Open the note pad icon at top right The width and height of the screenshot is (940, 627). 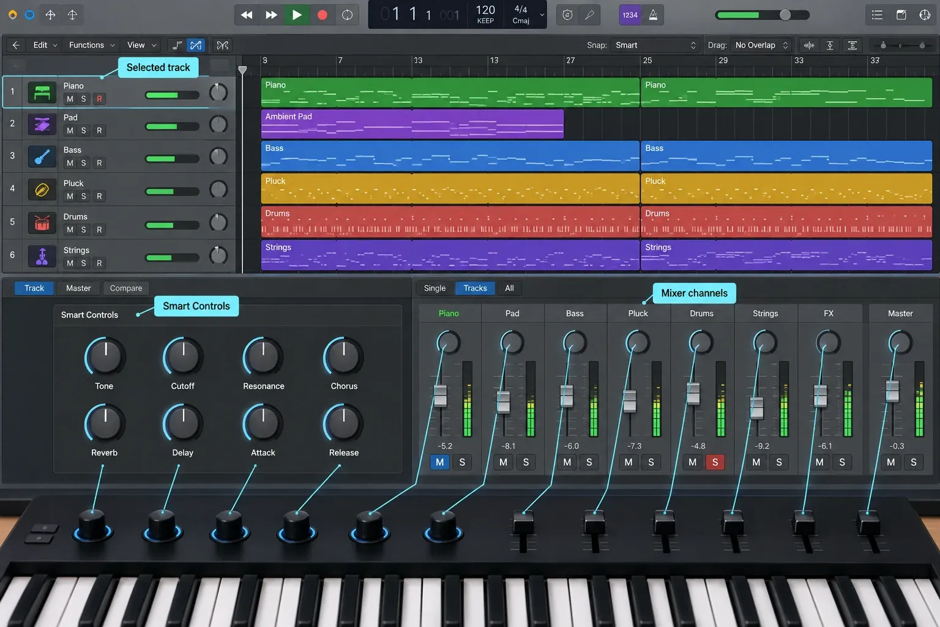click(x=901, y=15)
